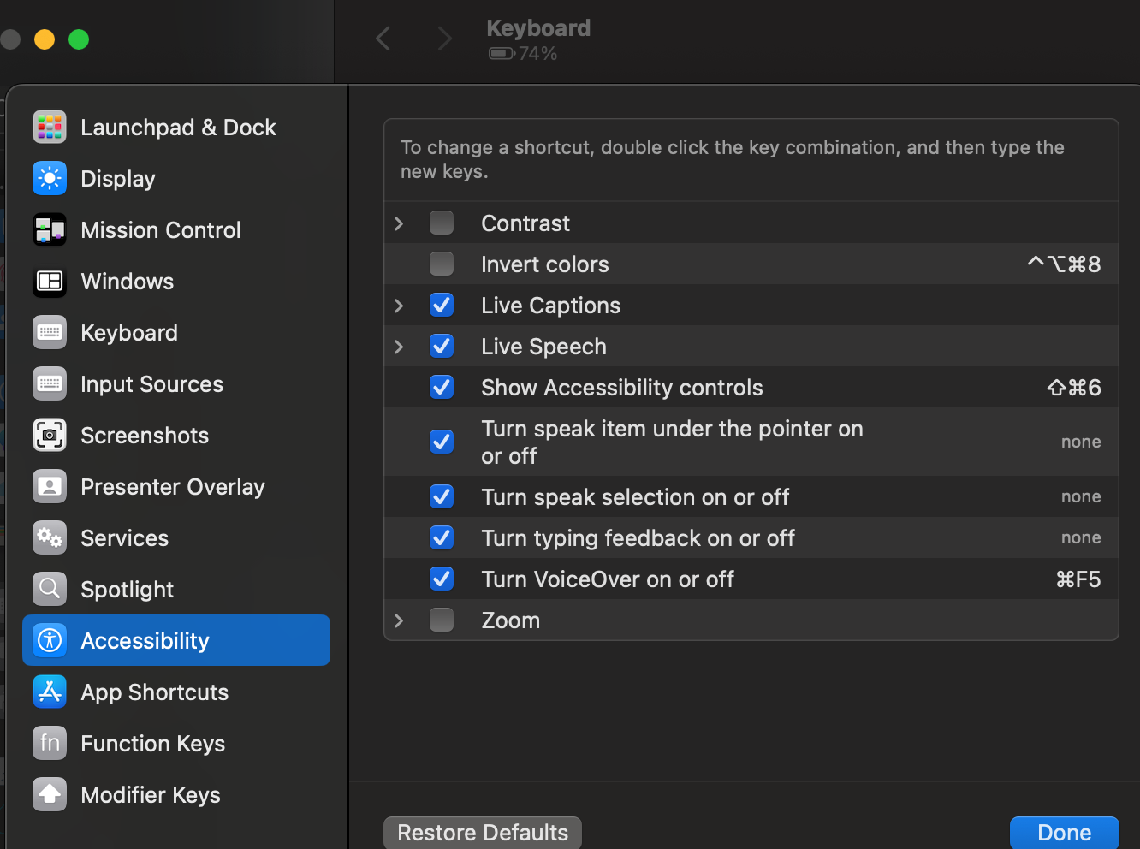Click the Done button
This screenshot has height=849, width=1140.
click(1064, 833)
